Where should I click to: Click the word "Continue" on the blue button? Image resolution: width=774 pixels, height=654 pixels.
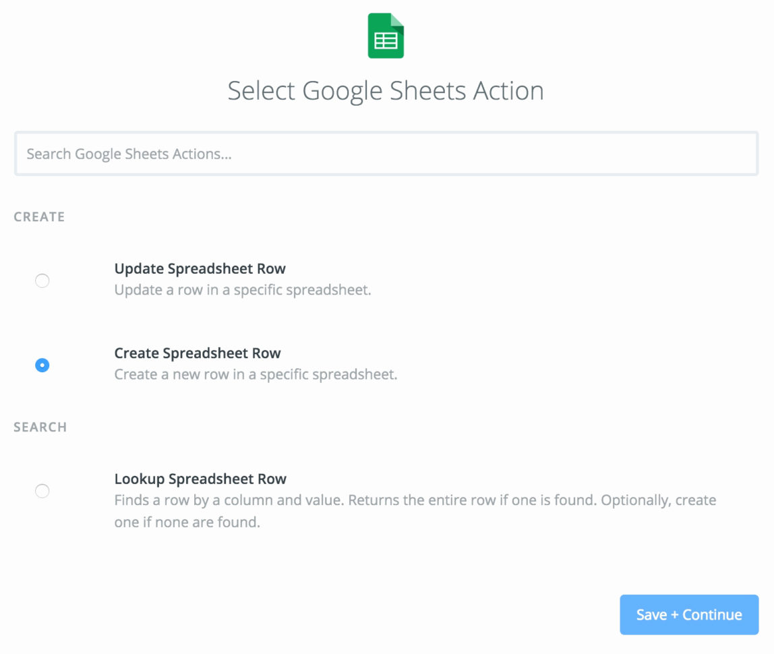pyautogui.click(x=712, y=615)
